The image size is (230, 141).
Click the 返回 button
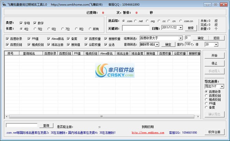click(x=217, y=38)
